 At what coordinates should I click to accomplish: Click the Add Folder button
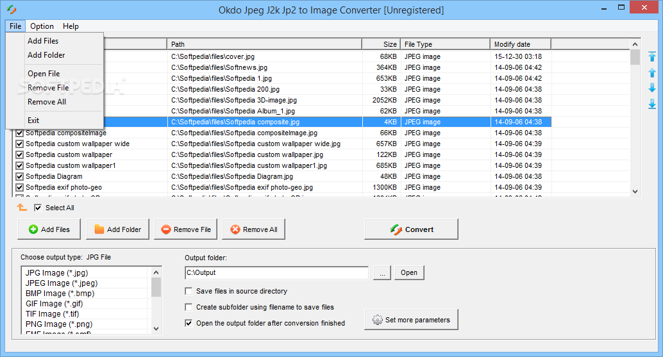(117, 229)
